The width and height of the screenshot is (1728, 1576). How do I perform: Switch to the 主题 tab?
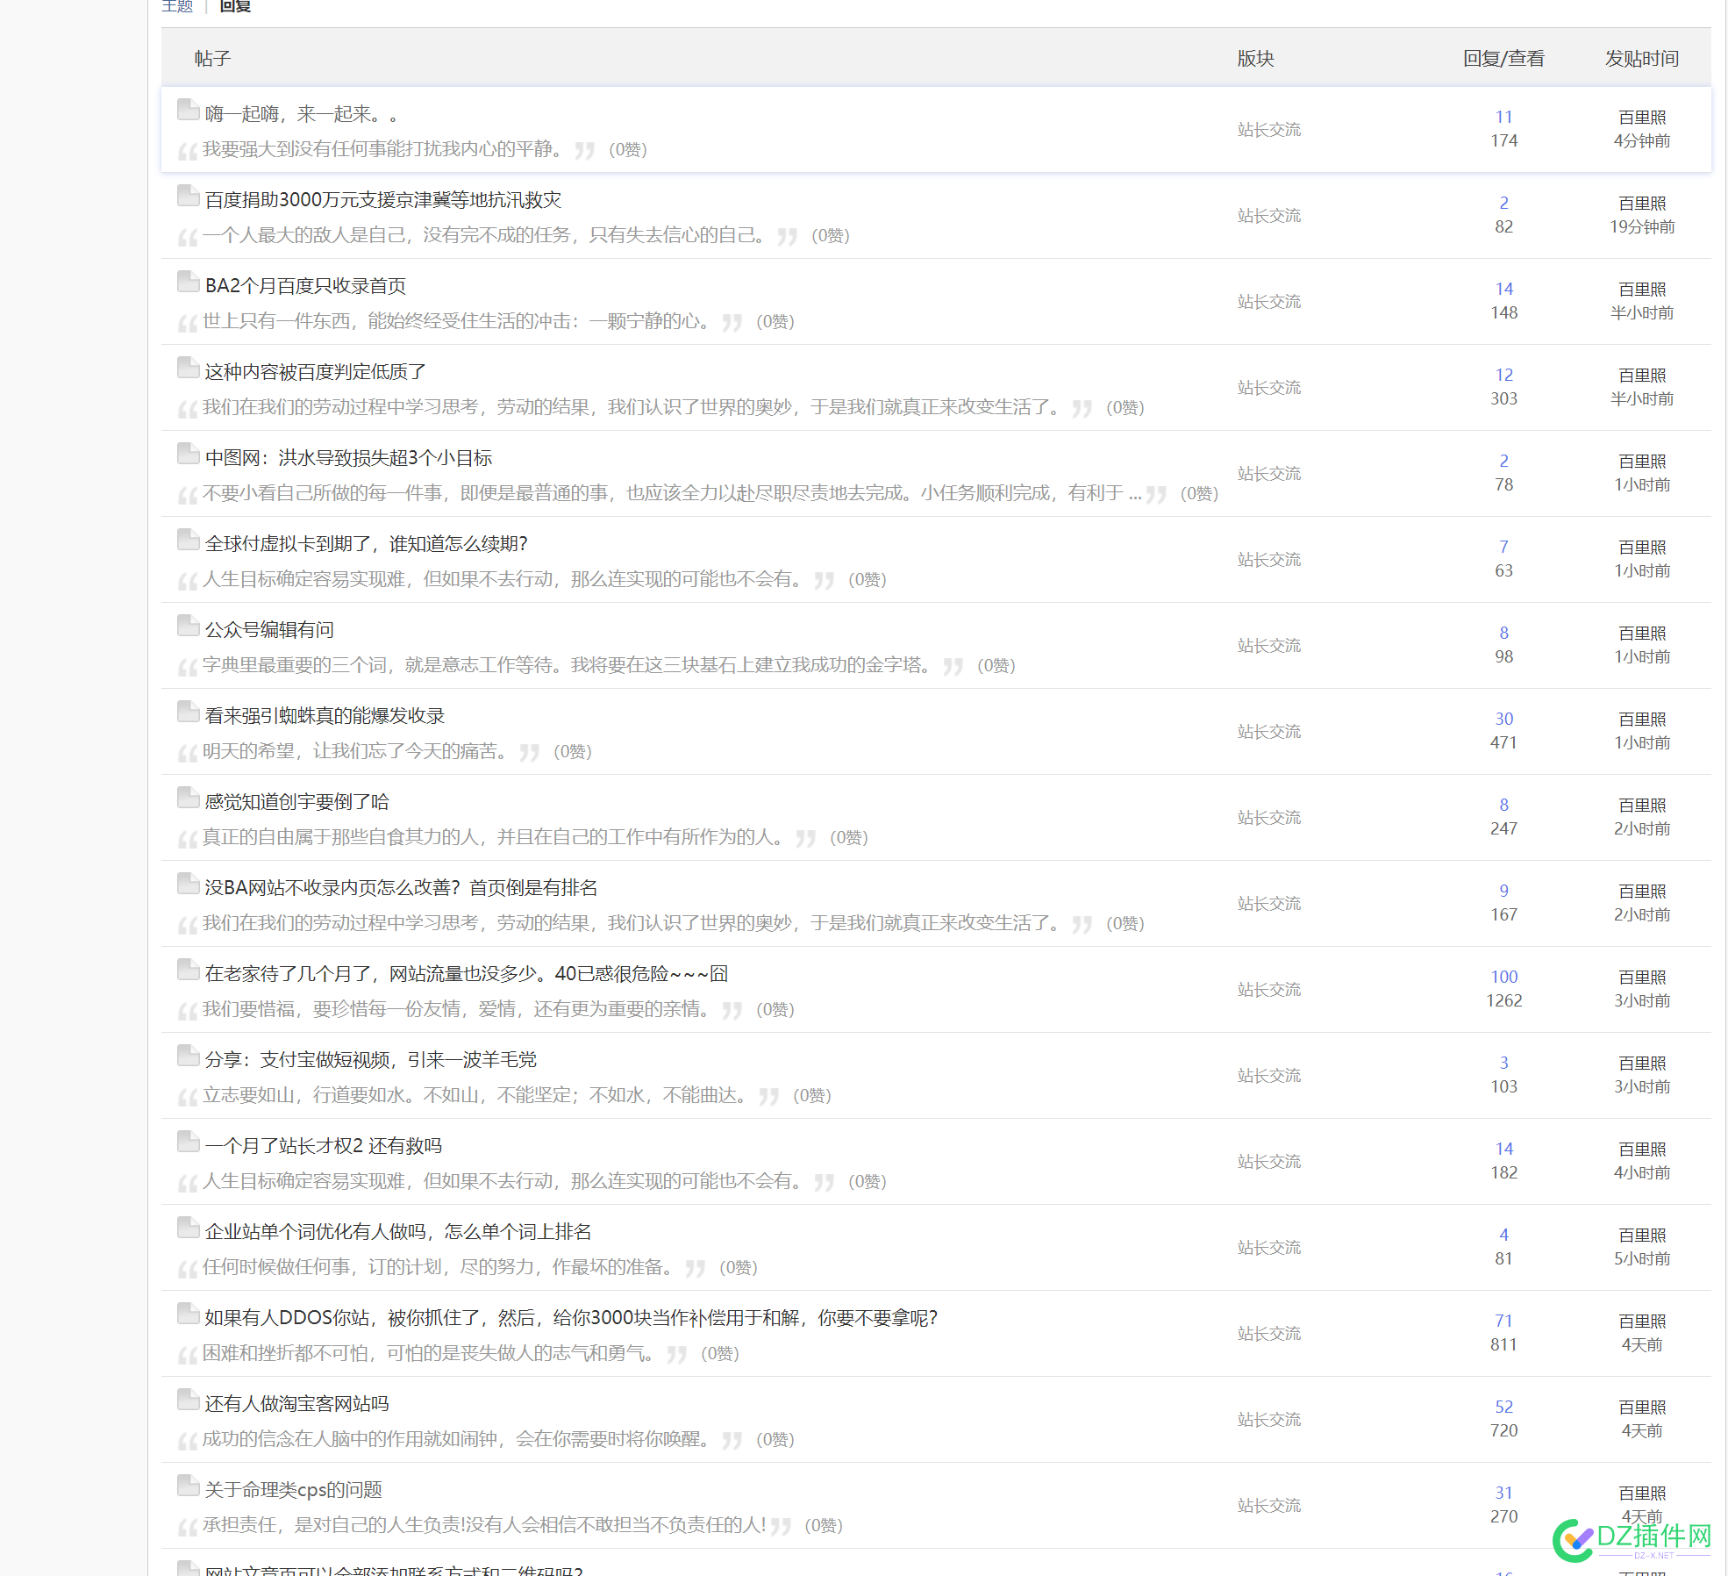click(177, 6)
